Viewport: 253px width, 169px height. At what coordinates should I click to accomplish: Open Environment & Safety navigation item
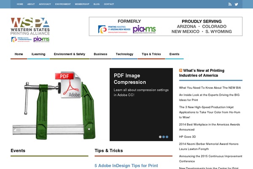tap(70, 54)
